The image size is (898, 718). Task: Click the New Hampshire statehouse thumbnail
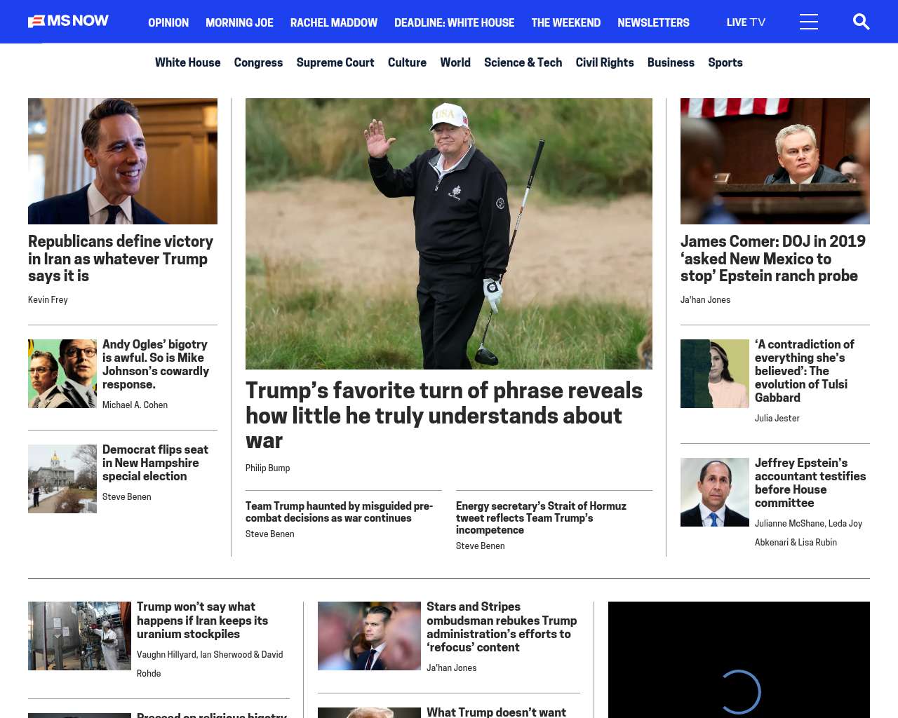(62, 479)
